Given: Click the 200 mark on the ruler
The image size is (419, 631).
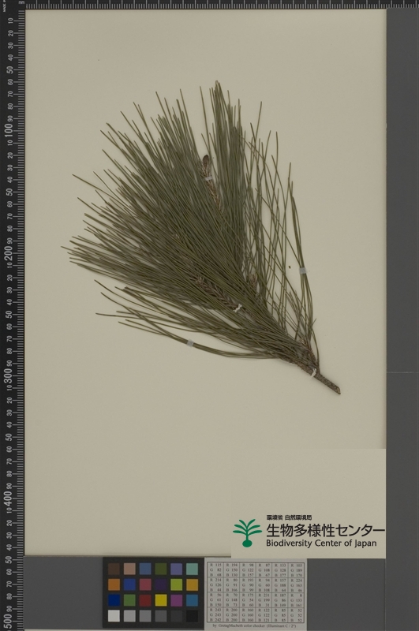Looking at the screenshot, I should click(x=8, y=252).
